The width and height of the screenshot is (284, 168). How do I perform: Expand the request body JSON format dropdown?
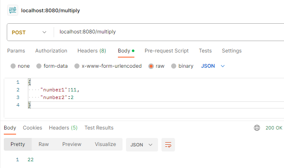[x=213, y=66]
